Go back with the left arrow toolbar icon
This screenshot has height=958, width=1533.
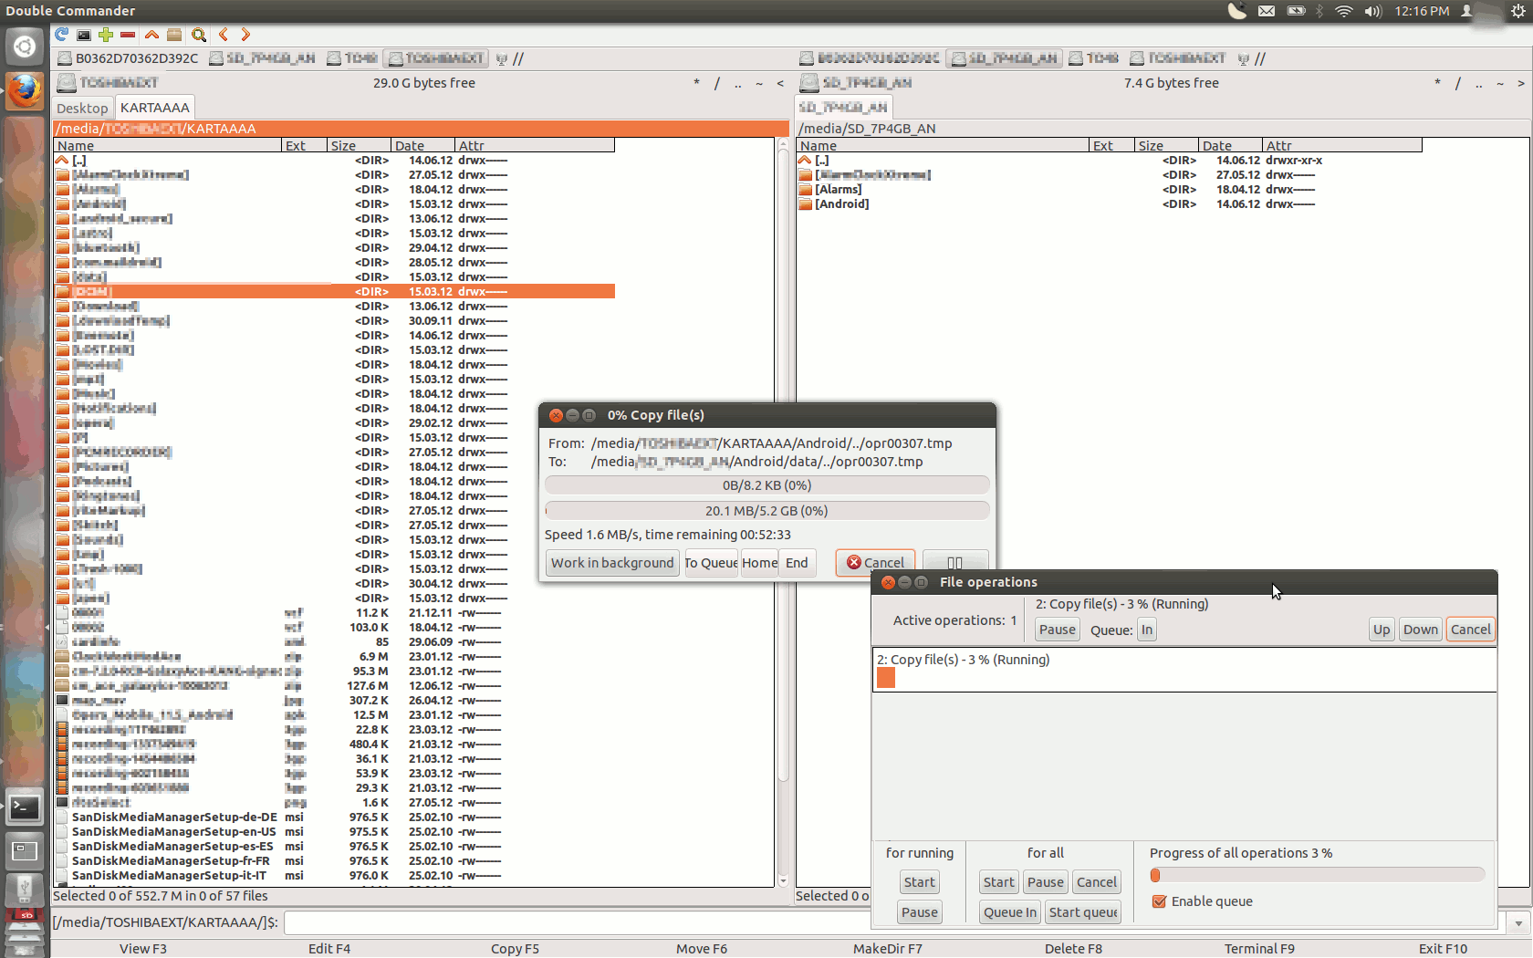[x=224, y=35]
